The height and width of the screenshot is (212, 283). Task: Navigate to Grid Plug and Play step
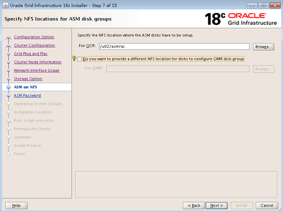[30, 53]
